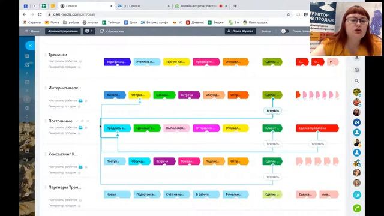Close the Сделки browser tab
Viewport: 384px width, 216px height.
[111, 6]
